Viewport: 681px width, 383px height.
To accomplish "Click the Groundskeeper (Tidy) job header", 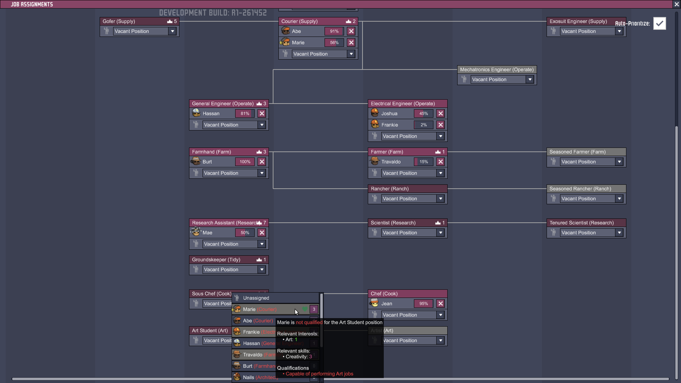I will coord(216,260).
